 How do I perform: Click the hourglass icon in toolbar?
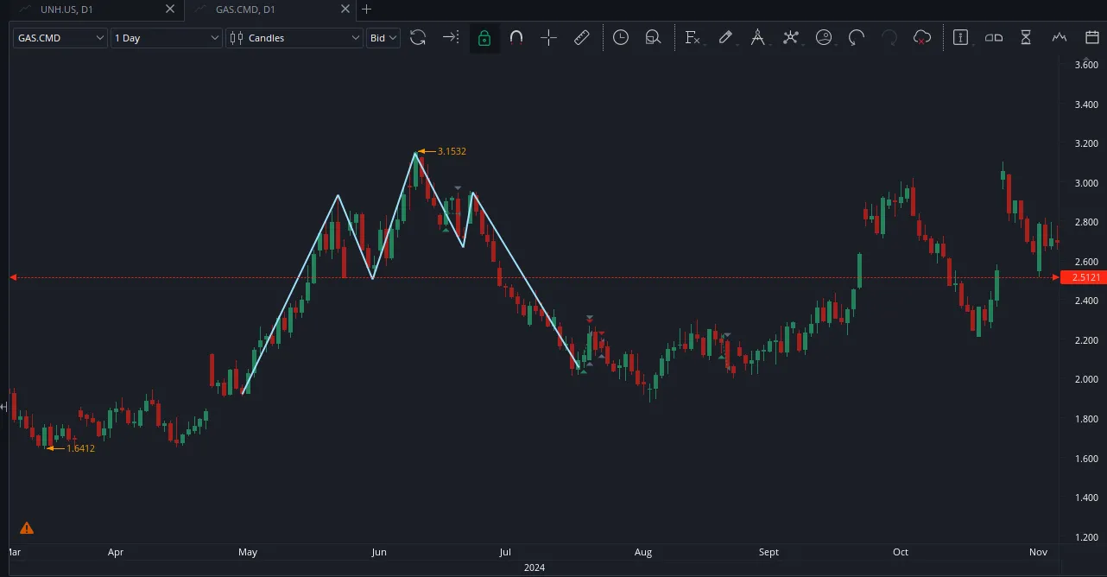click(x=1026, y=37)
